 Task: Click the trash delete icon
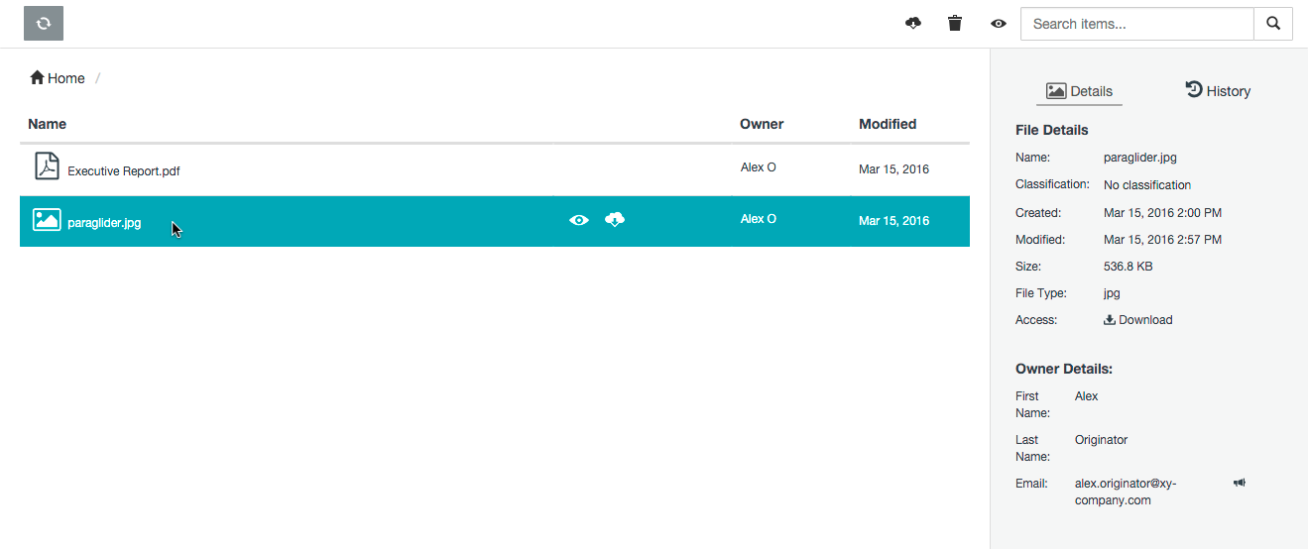coord(955,24)
